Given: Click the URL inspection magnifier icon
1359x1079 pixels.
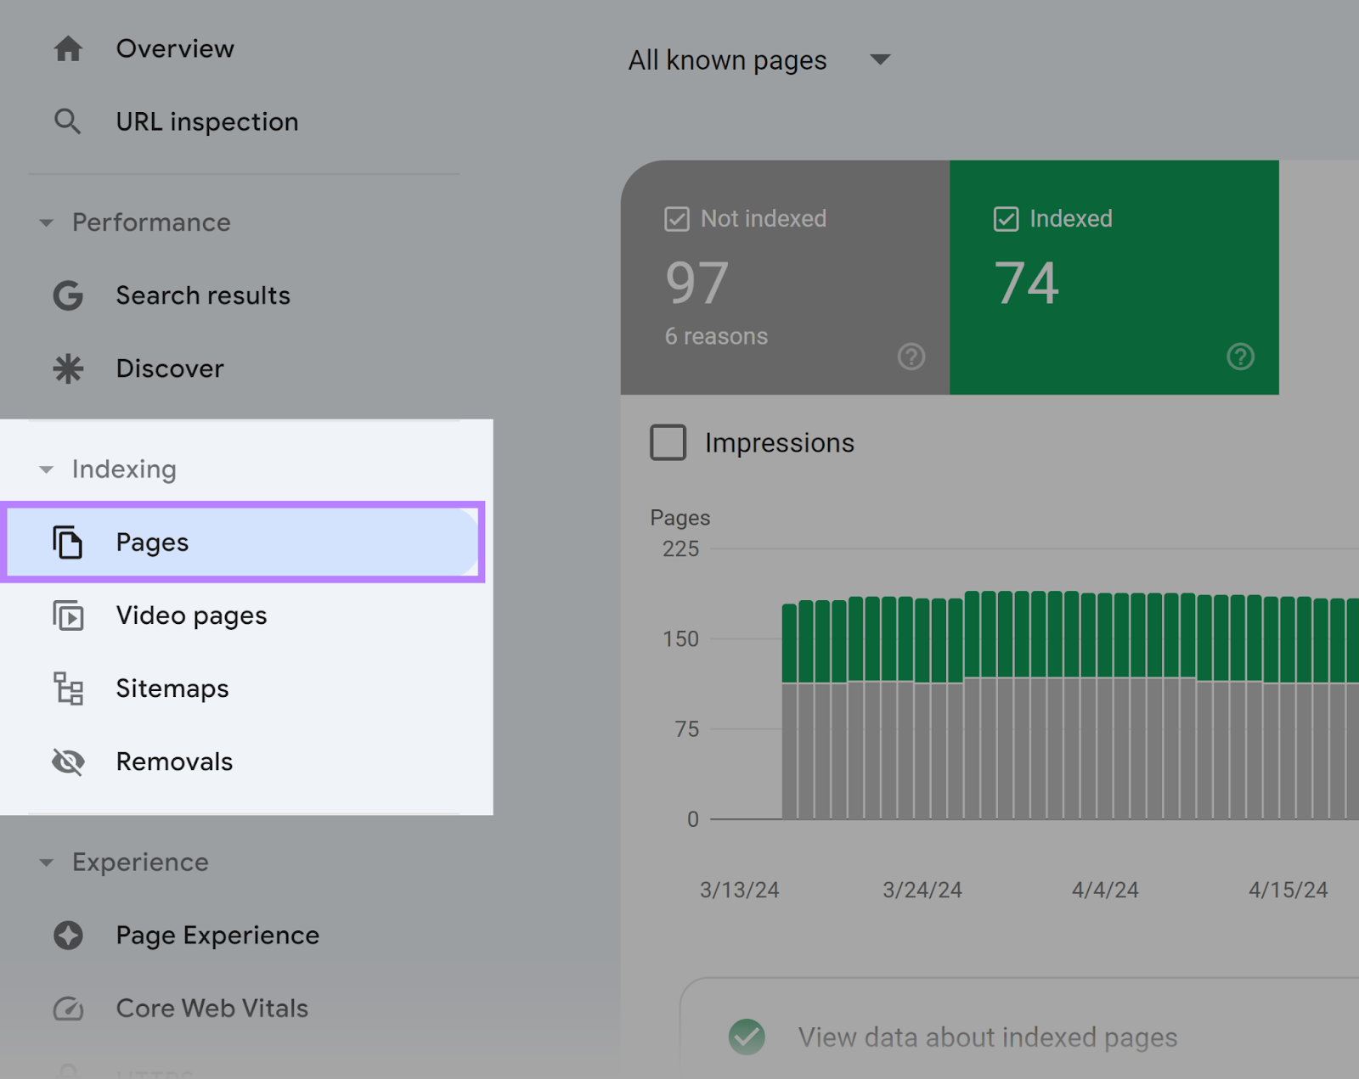Looking at the screenshot, I should point(68,121).
